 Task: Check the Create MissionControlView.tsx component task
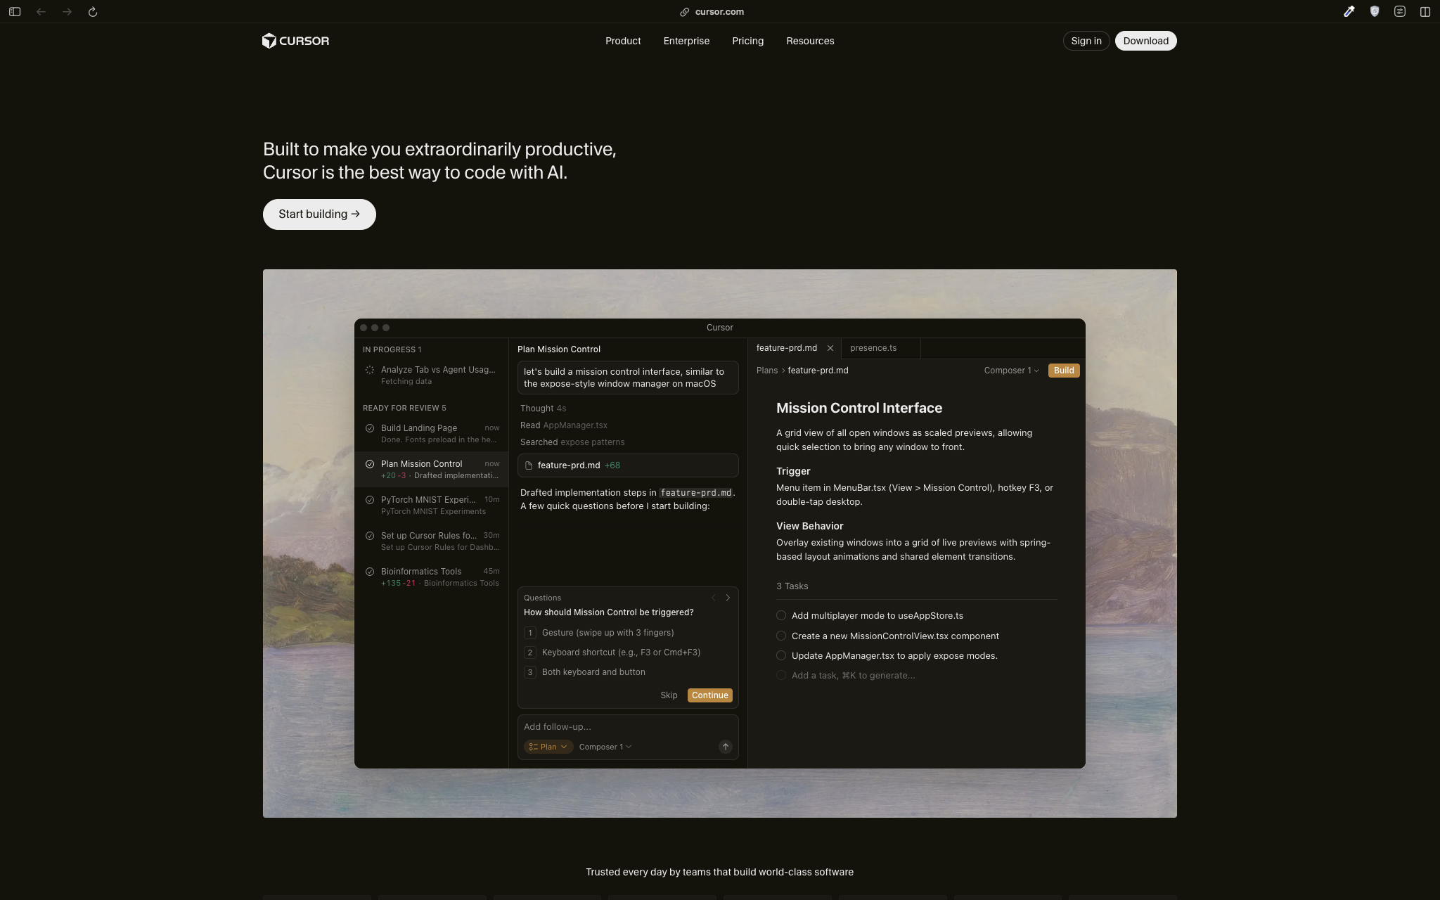click(x=781, y=636)
